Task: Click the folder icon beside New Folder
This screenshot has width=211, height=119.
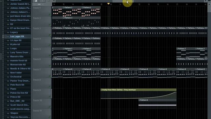Action: pyautogui.click(x=8, y=73)
